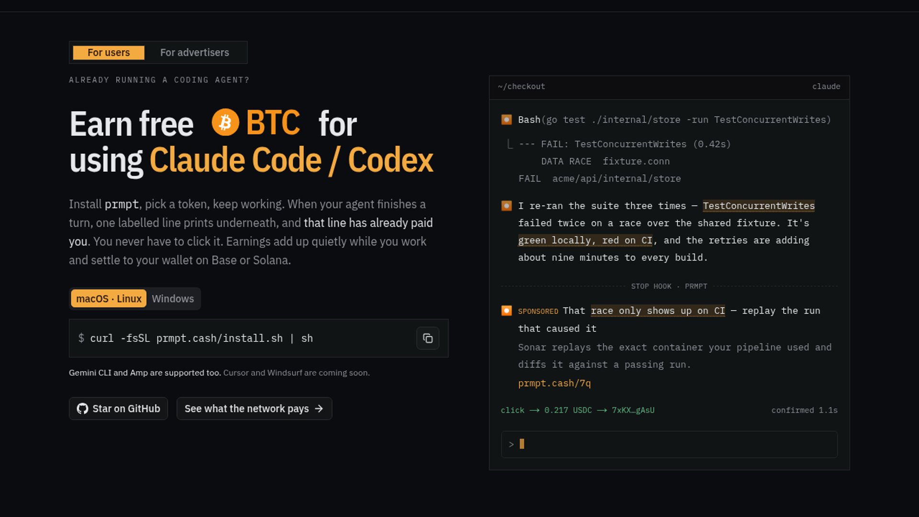Click the Claude Code / Codex heading text

(x=291, y=160)
